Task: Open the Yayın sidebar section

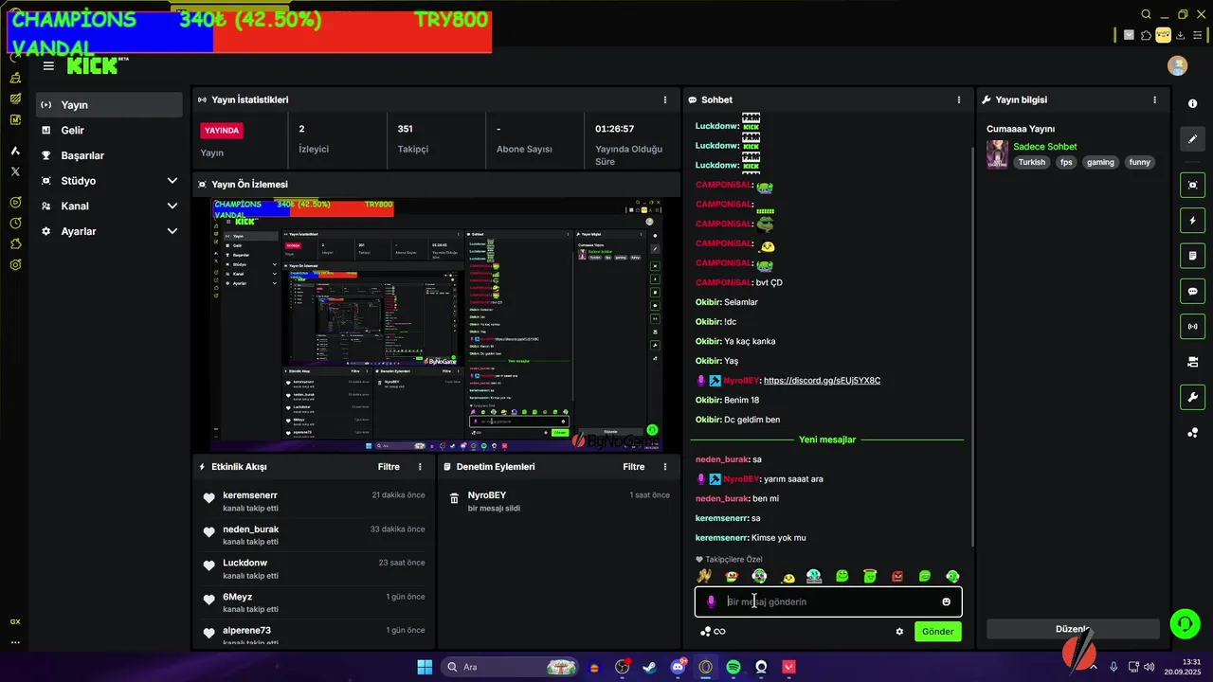Action: pos(109,105)
